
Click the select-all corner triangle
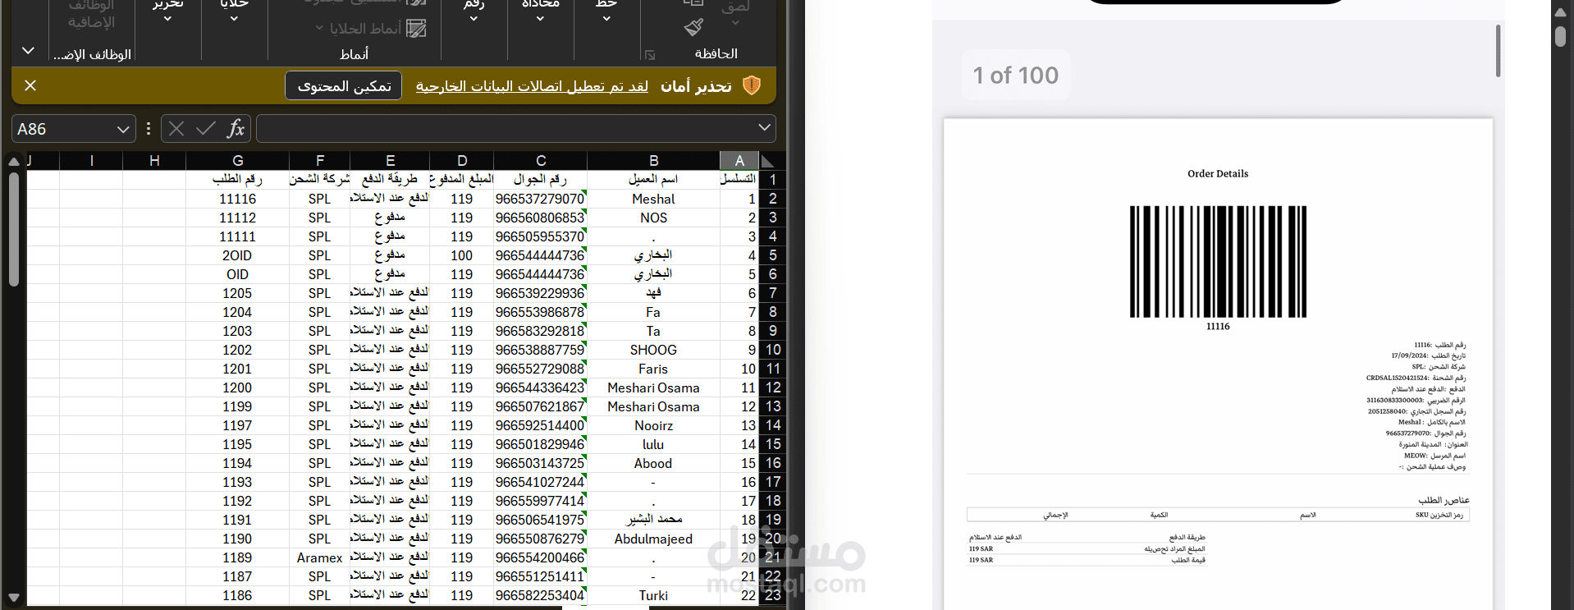coord(767,161)
